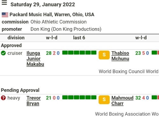Open the hamburger menu
Image resolution: width=159 pixels, height=118 pixels.
[x=4, y=3]
